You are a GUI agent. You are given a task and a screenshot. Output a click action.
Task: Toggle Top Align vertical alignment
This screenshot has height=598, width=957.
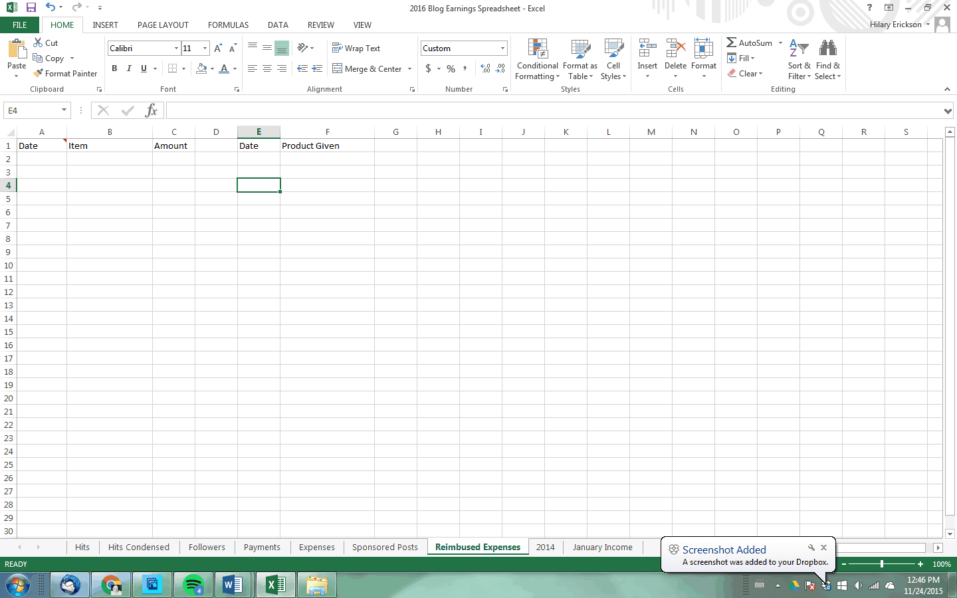click(x=253, y=48)
